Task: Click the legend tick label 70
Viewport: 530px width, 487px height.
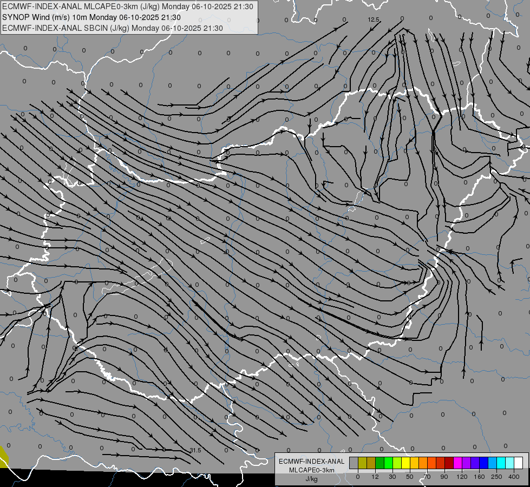Action: coord(427,477)
